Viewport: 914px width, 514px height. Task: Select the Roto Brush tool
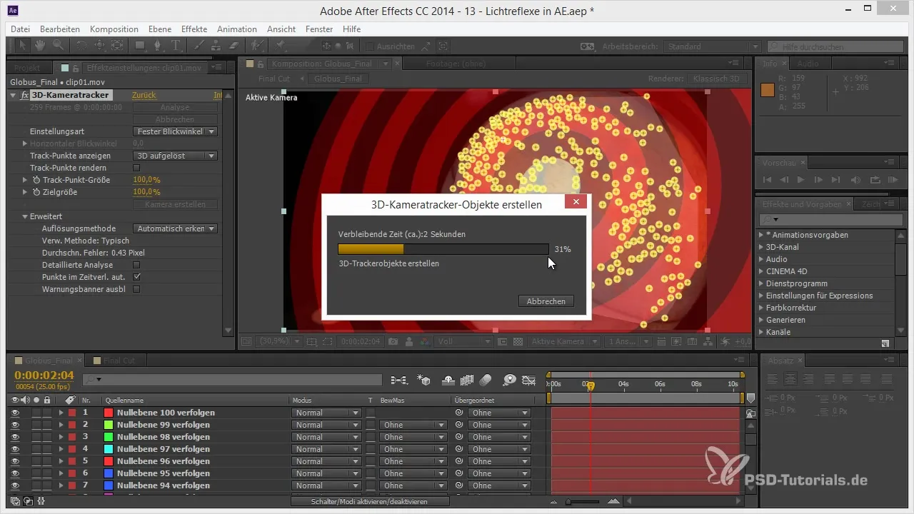point(258,46)
